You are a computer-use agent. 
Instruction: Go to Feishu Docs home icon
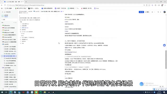[5, 12]
